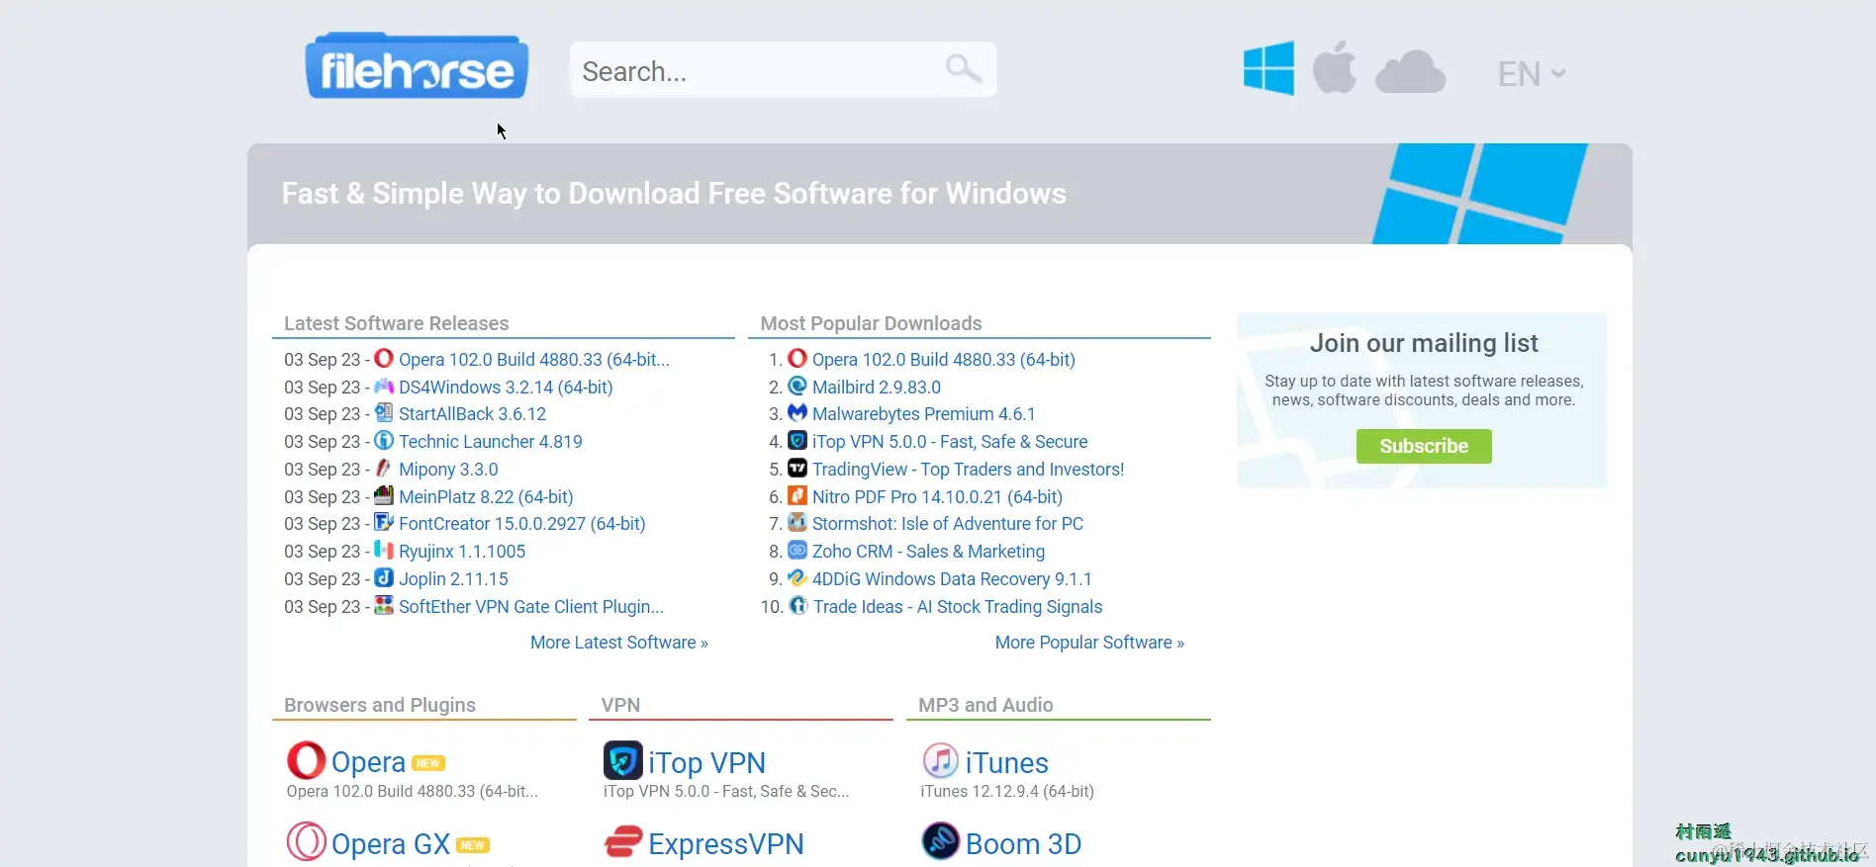Image resolution: width=1876 pixels, height=867 pixels.
Task: Select the cloud web apps icon
Action: (1410, 71)
